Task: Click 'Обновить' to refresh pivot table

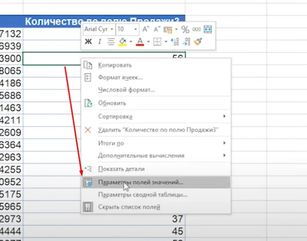Action: 112,103
